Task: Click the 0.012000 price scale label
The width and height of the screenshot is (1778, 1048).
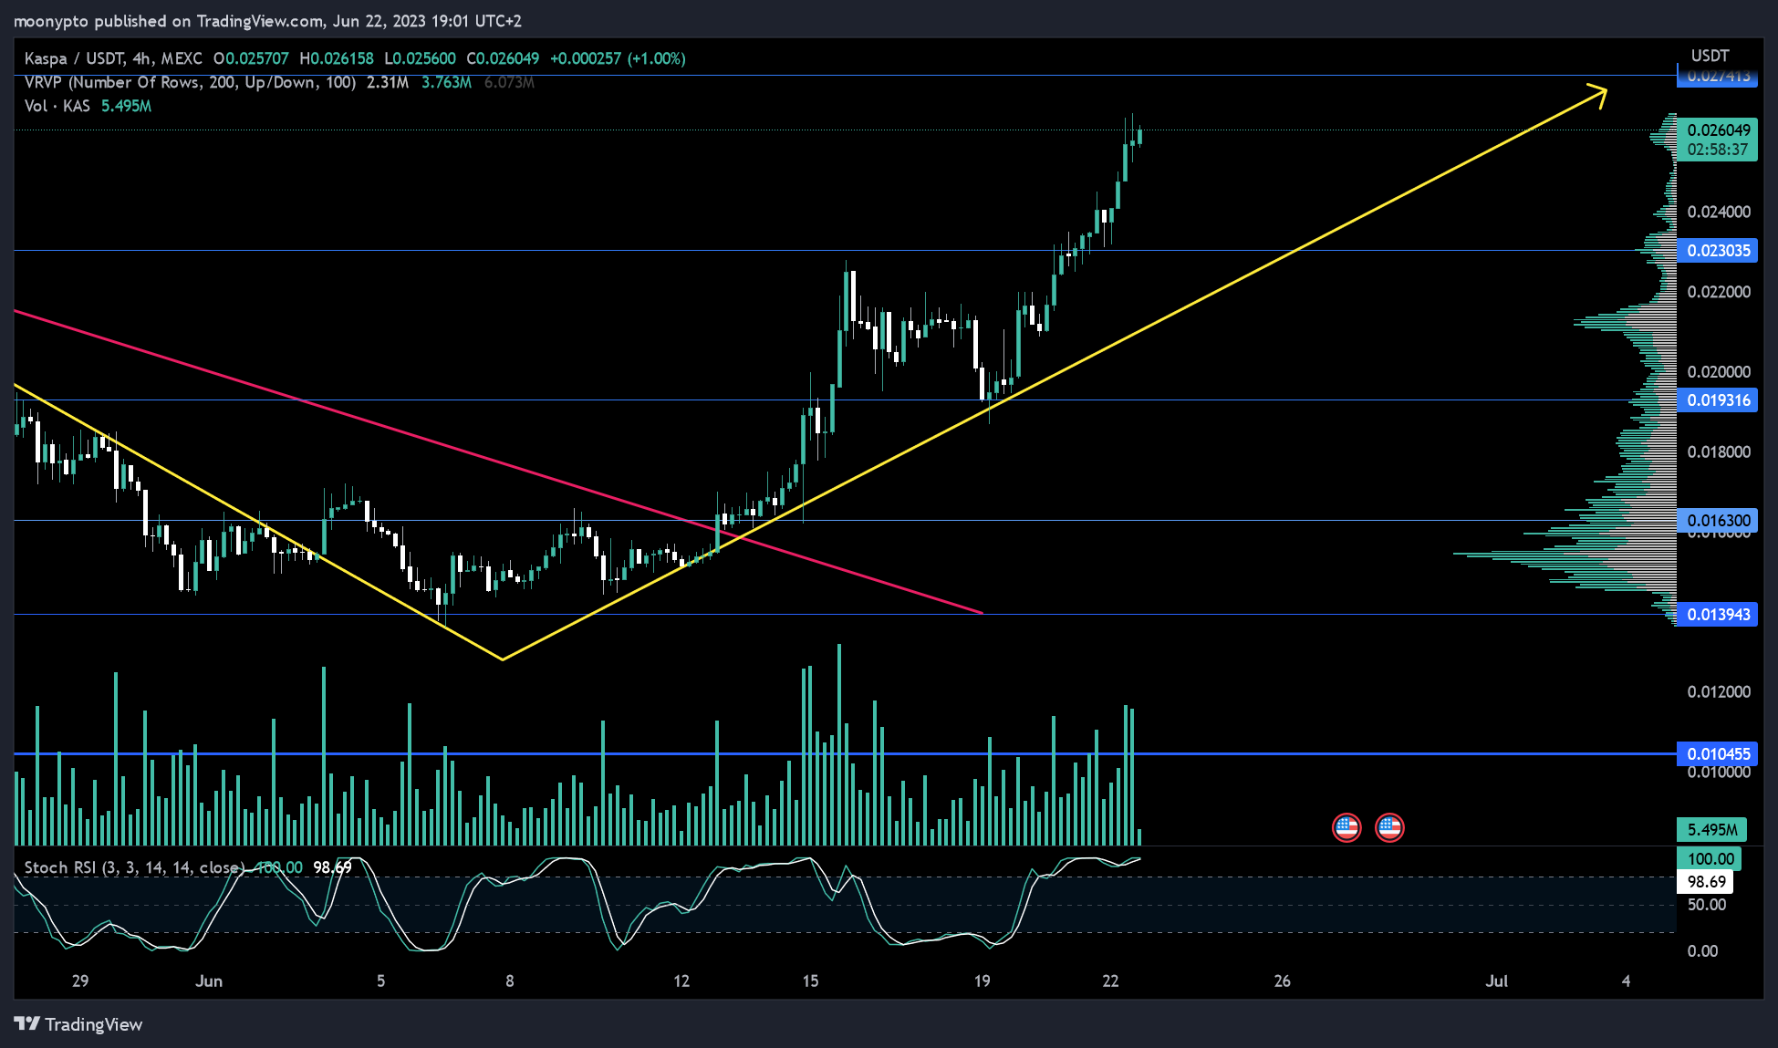Action: click(1719, 691)
